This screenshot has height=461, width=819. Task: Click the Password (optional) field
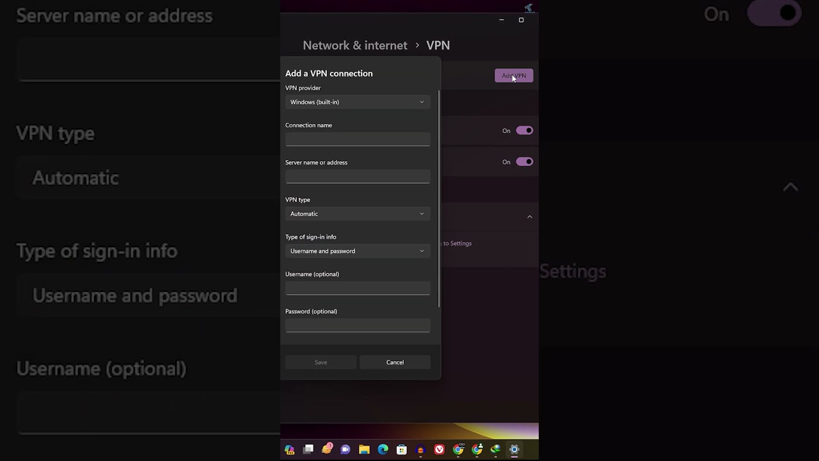pyautogui.click(x=358, y=325)
